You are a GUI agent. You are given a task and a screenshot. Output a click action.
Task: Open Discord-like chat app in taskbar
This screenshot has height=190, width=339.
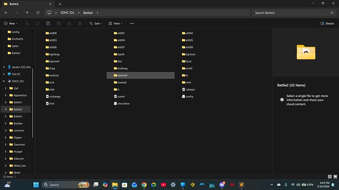coord(222,185)
